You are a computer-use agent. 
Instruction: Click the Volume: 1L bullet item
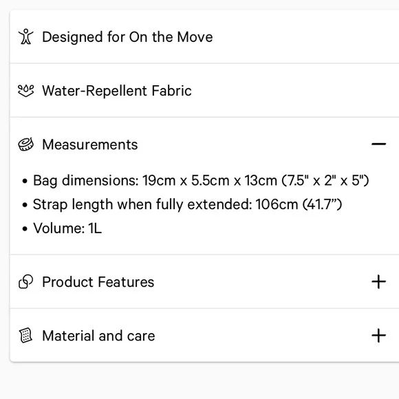[62, 228]
